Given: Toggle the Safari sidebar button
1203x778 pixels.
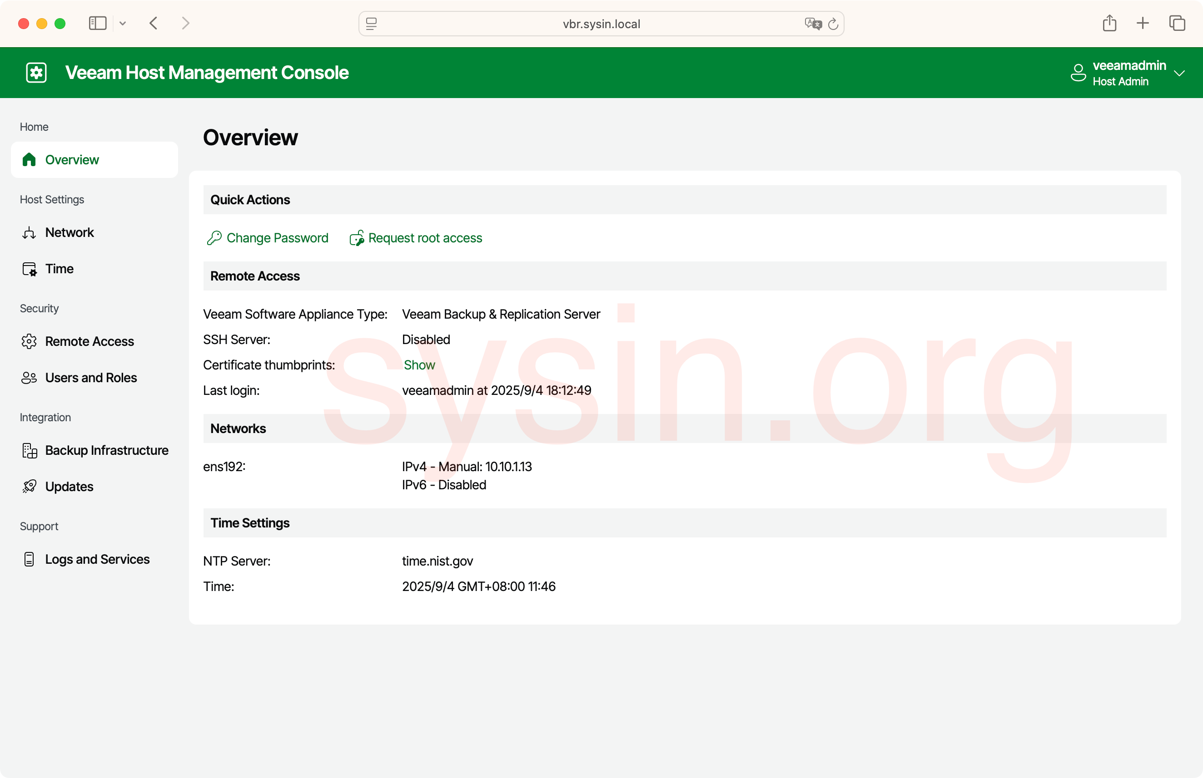Looking at the screenshot, I should (98, 23).
